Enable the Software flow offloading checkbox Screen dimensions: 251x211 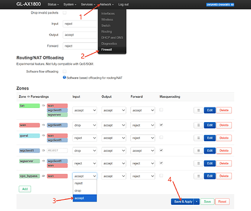tap(64, 71)
